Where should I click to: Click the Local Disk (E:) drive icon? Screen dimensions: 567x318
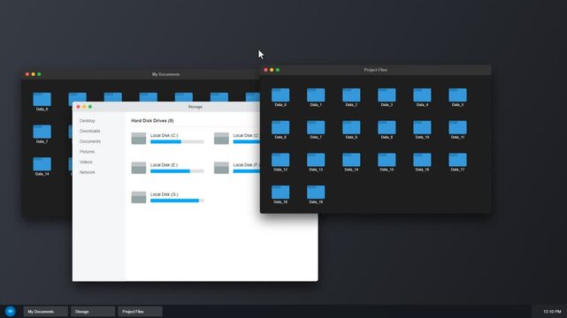(x=139, y=168)
